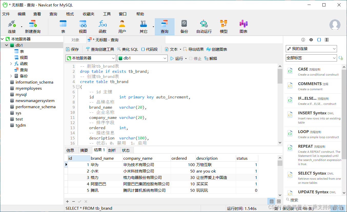347x212 pixels.
Task: Open the 视图 (Views) toolbar icon
Action: pyautogui.click(x=83, y=26)
